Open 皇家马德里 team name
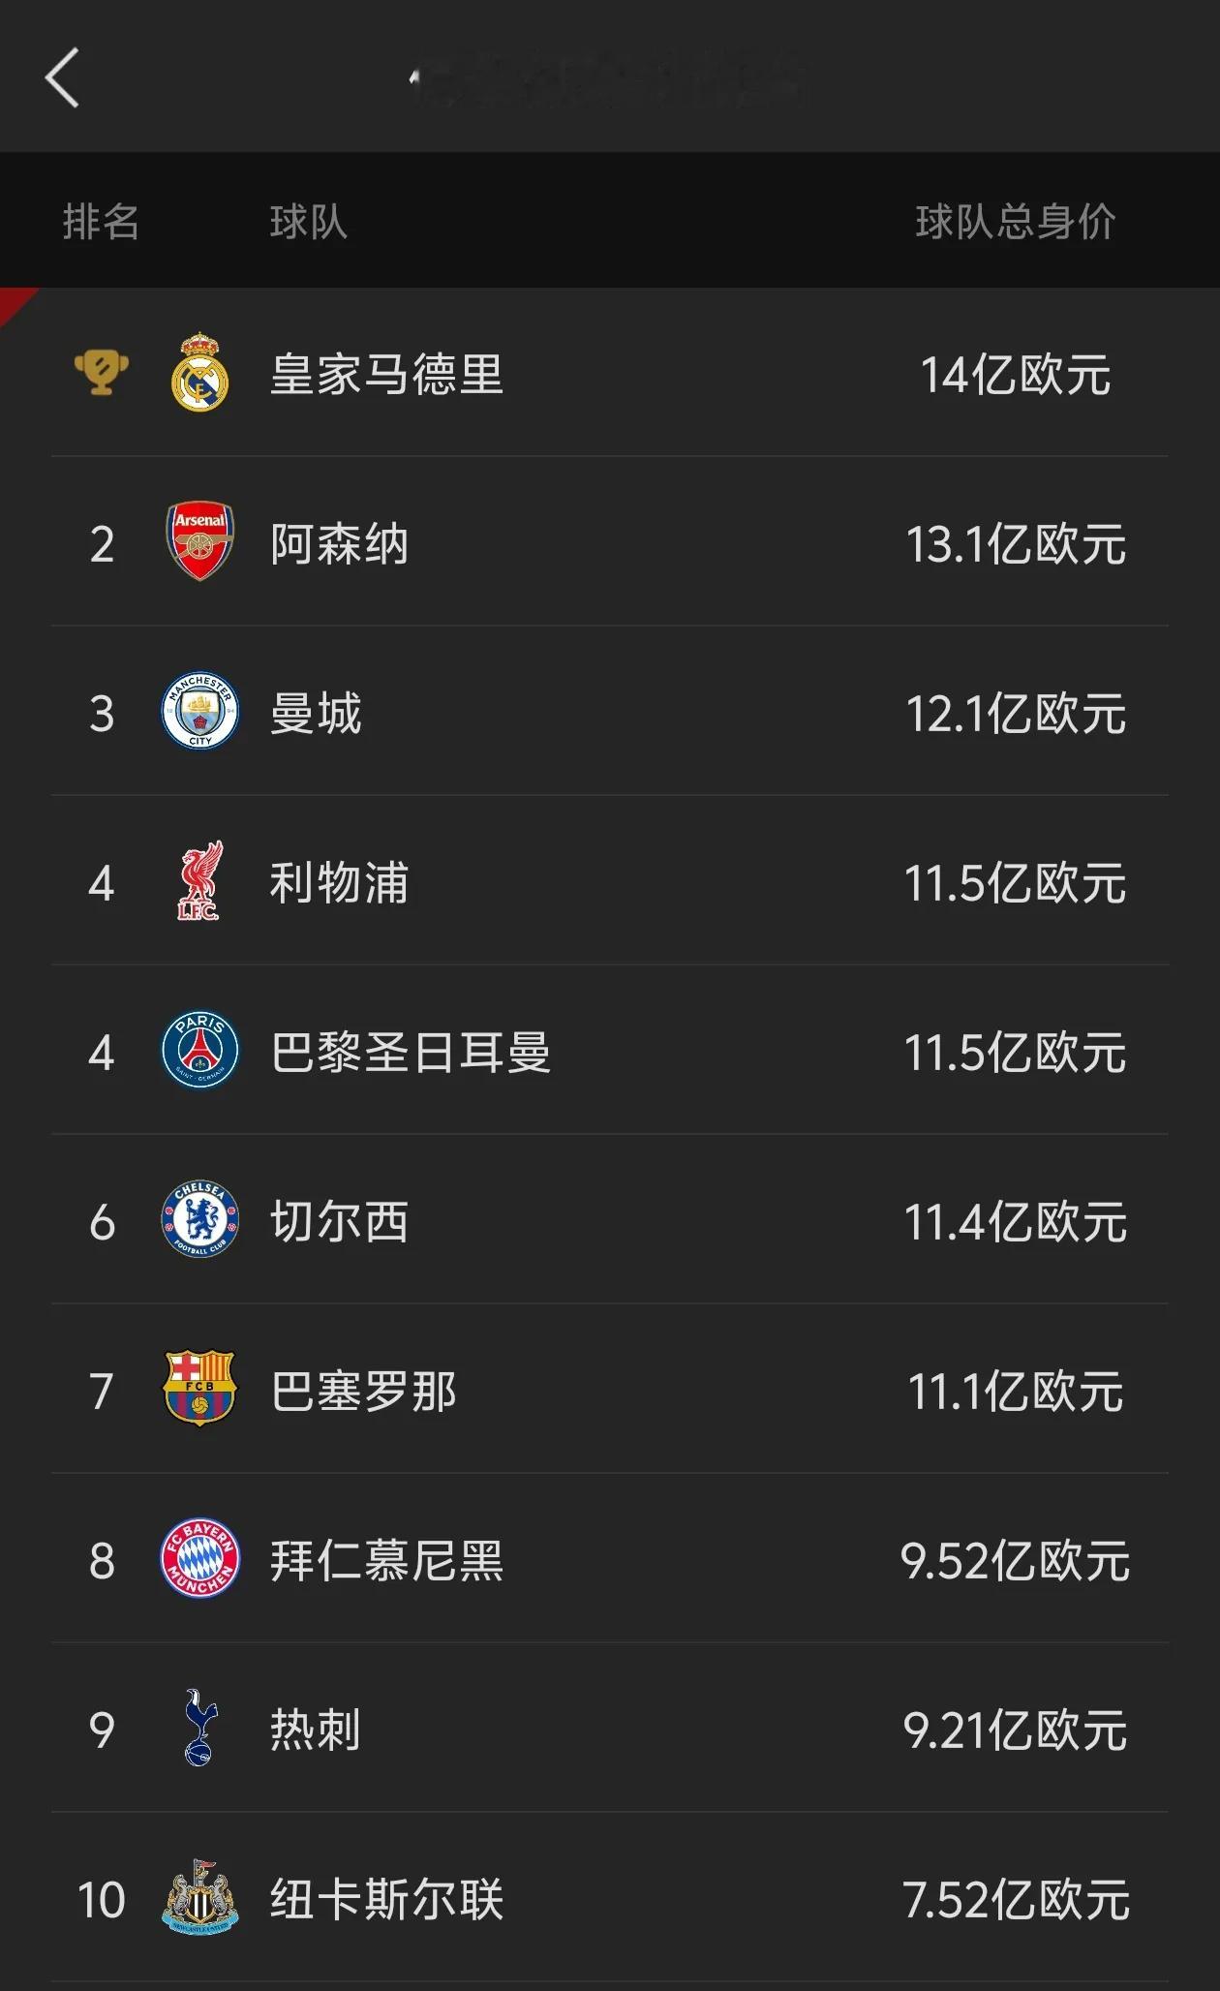The height and width of the screenshot is (1991, 1220). 386,374
